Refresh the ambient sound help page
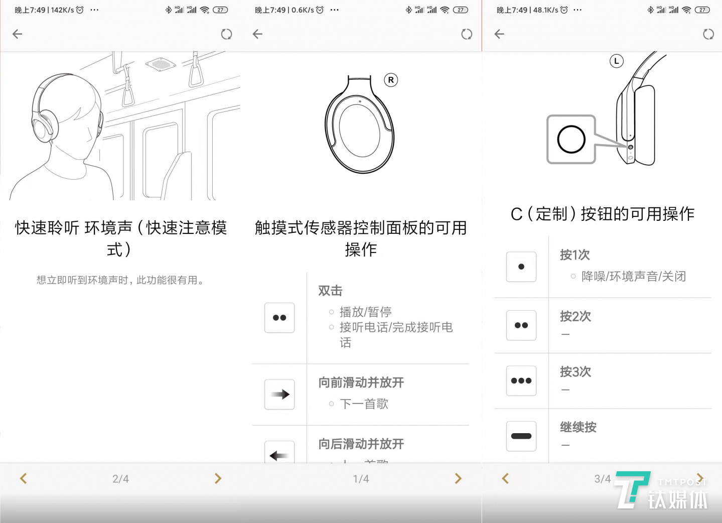Screen dimensions: 722x523 pyautogui.click(x=226, y=34)
